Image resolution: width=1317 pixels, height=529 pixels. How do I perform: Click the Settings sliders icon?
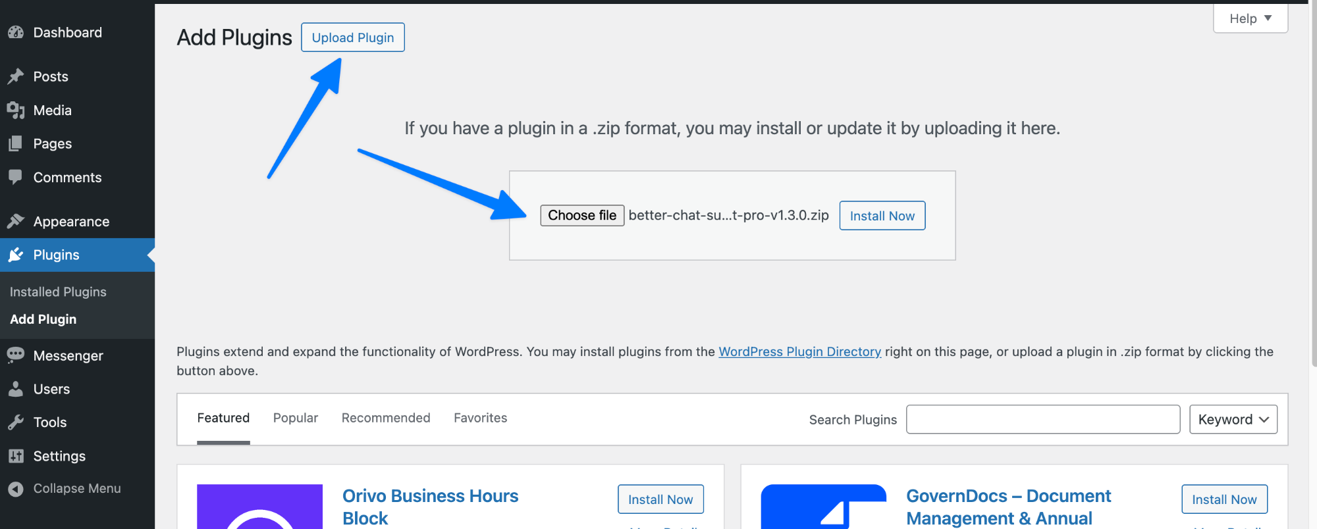coord(16,456)
